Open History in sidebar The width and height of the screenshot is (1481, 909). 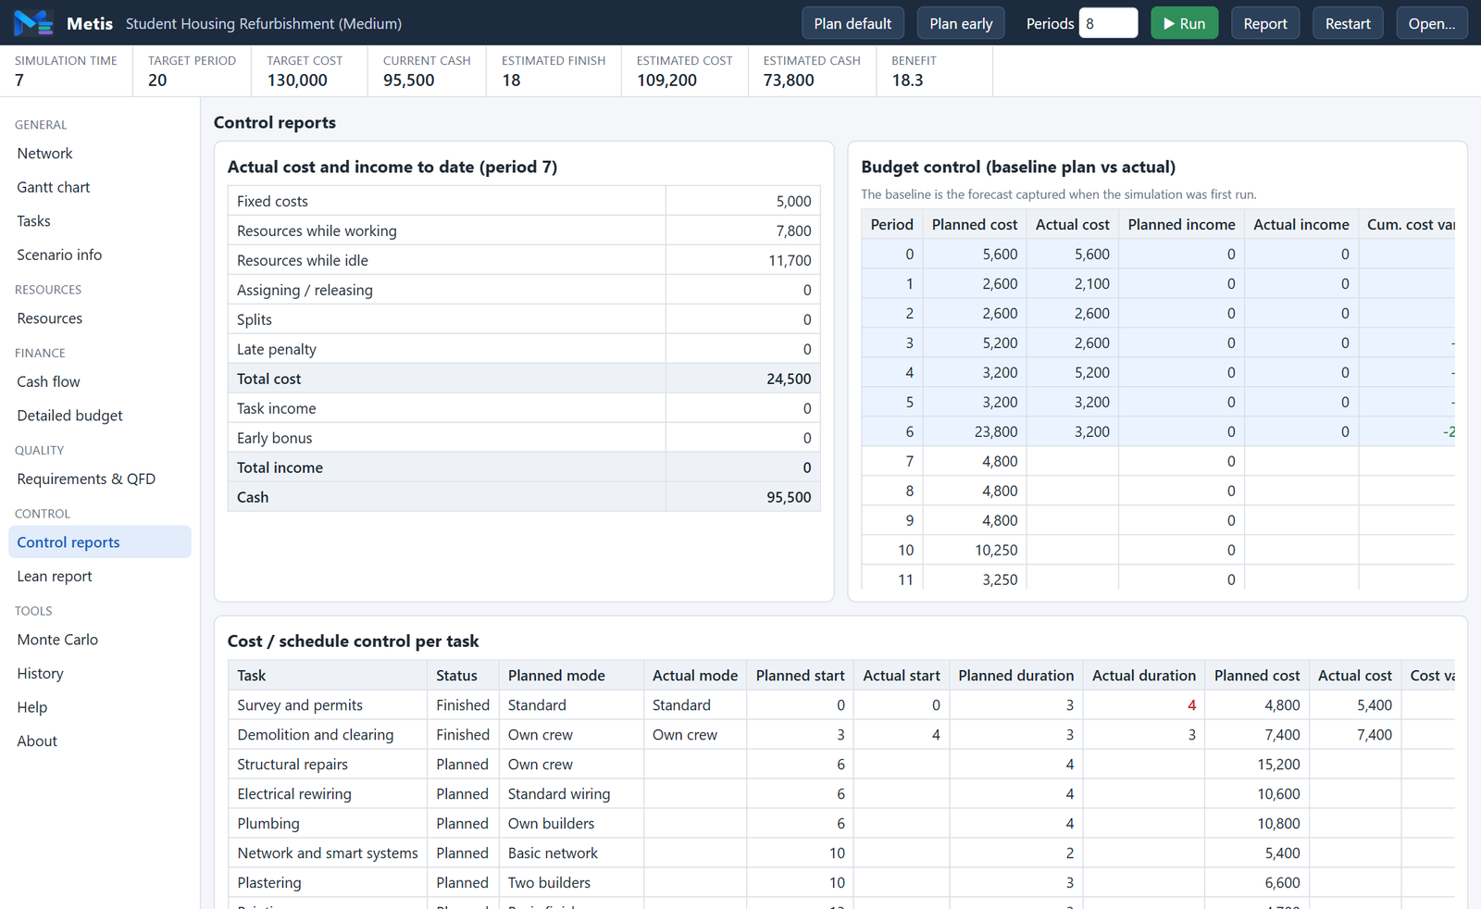click(100, 673)
